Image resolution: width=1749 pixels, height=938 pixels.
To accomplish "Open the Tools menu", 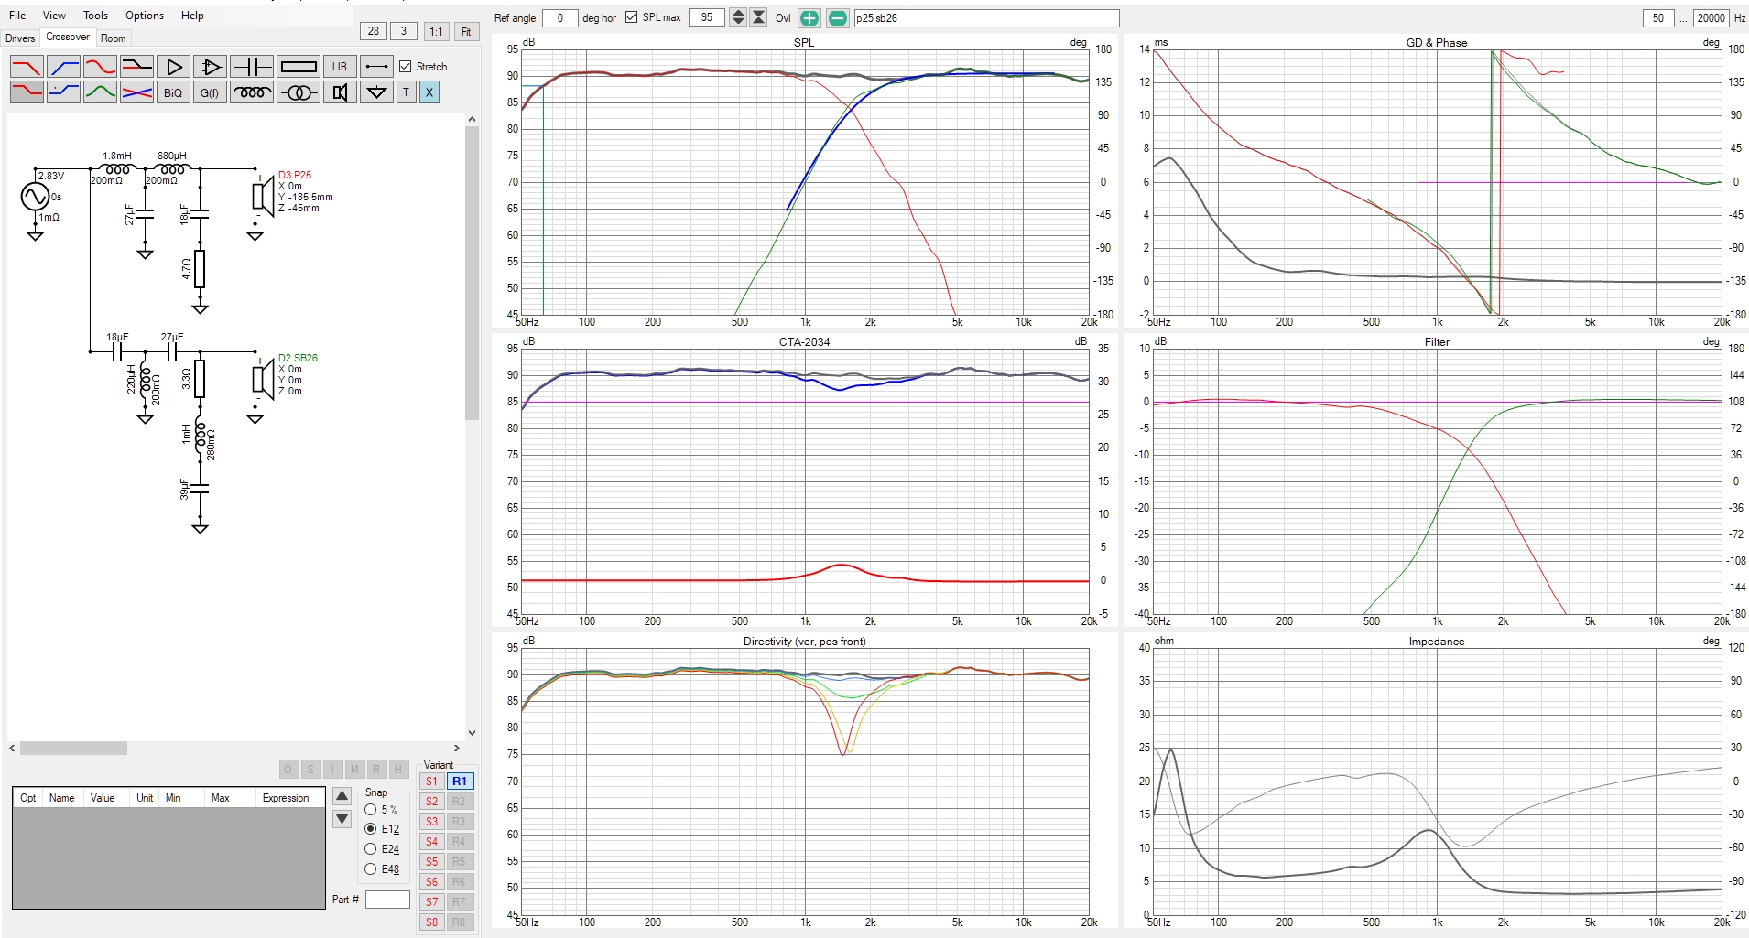I will click(x=95, y=16).
